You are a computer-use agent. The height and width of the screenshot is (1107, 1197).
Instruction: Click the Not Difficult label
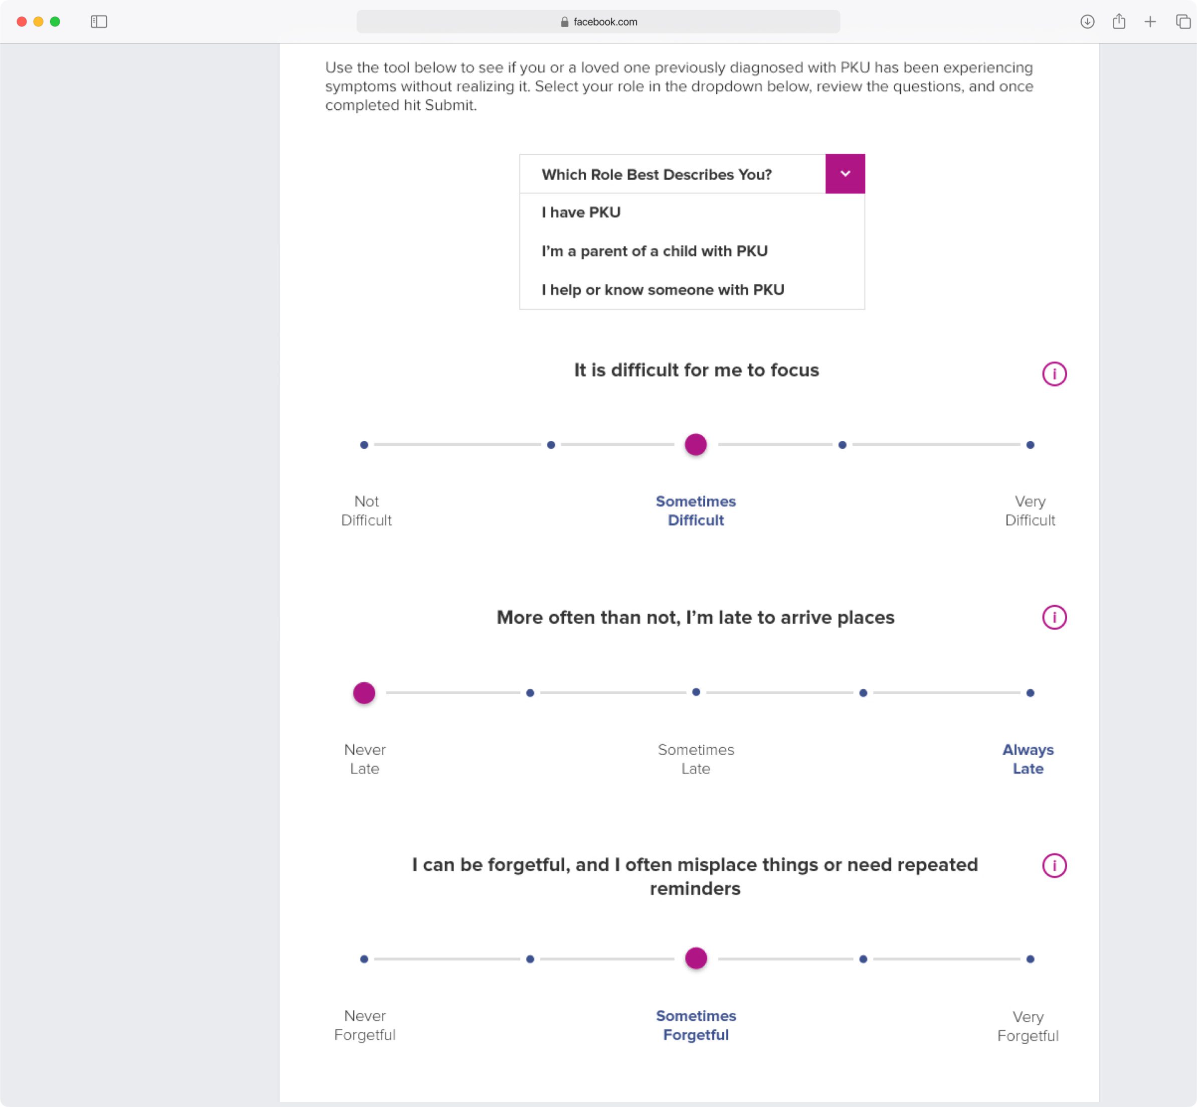click(366, 510)
